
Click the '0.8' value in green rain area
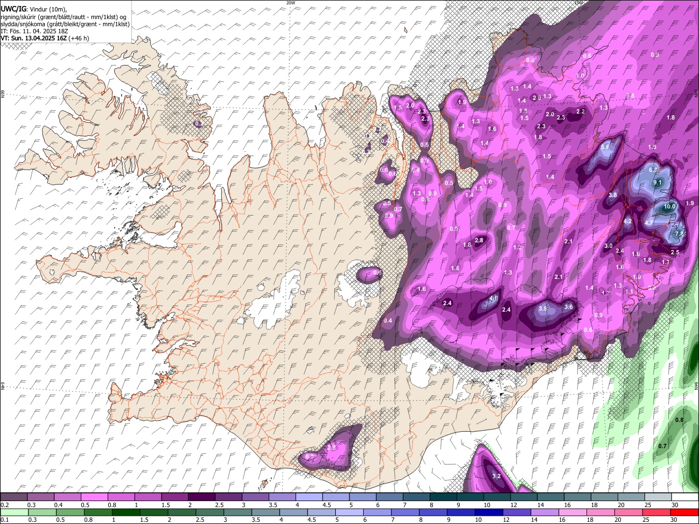(x=679, y=420)
